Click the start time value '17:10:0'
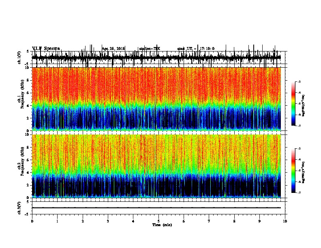 coord(207,49)
